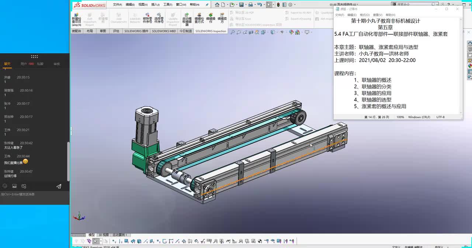Switch to the SOLIDWORKS 插件 tab

pos(136,31)
